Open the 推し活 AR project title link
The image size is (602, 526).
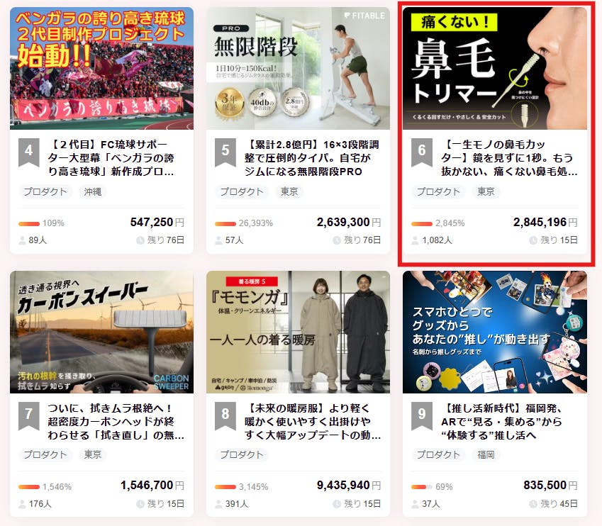(x=502, y=422)
